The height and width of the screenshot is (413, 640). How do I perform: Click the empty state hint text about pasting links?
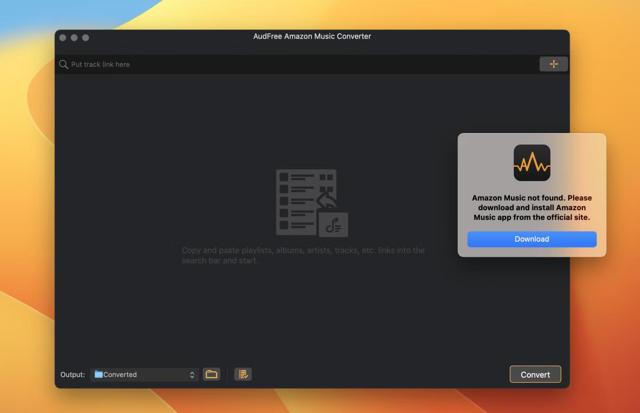[303, 255]
